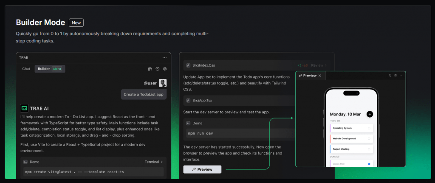435x183 pixels.
Task: Mark Operating System task complete
Action: 369,128
